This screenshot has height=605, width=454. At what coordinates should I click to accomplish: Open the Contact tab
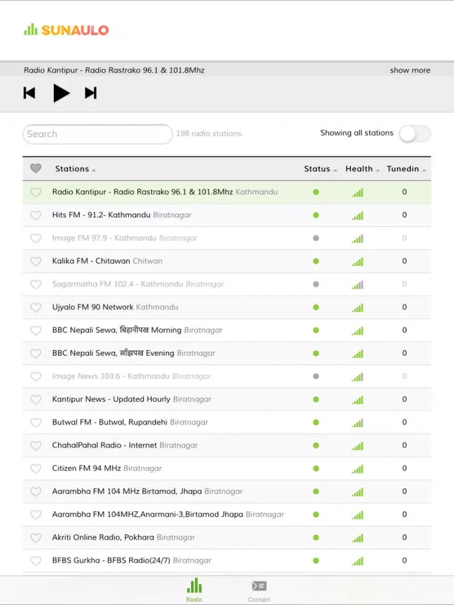tap(259, 591)
